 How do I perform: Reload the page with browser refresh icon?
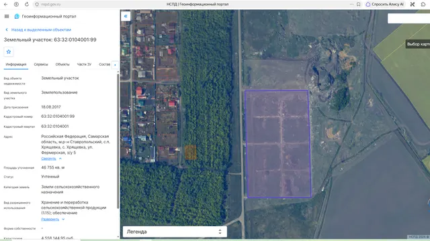pyautogui.click(x=27, y=5)
